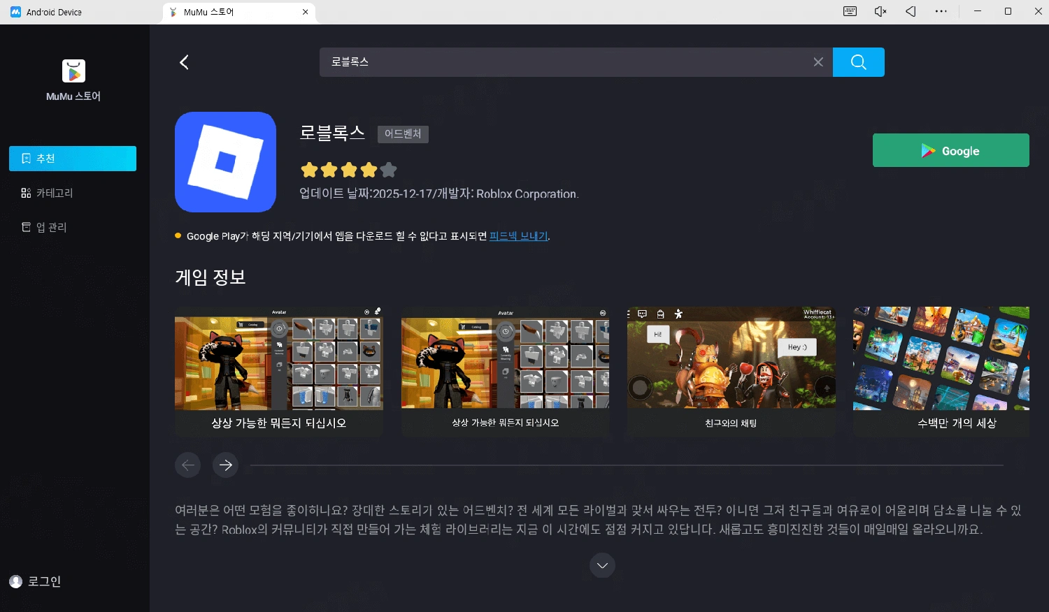
Task: Click the back triangle icon in title bar
Action: click(x=911, y=12)
